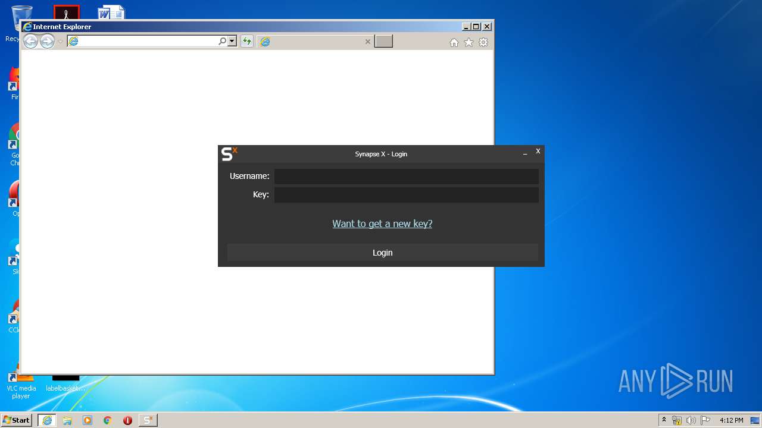Open the Internet Explorer Tools gear

click(483, 42)
